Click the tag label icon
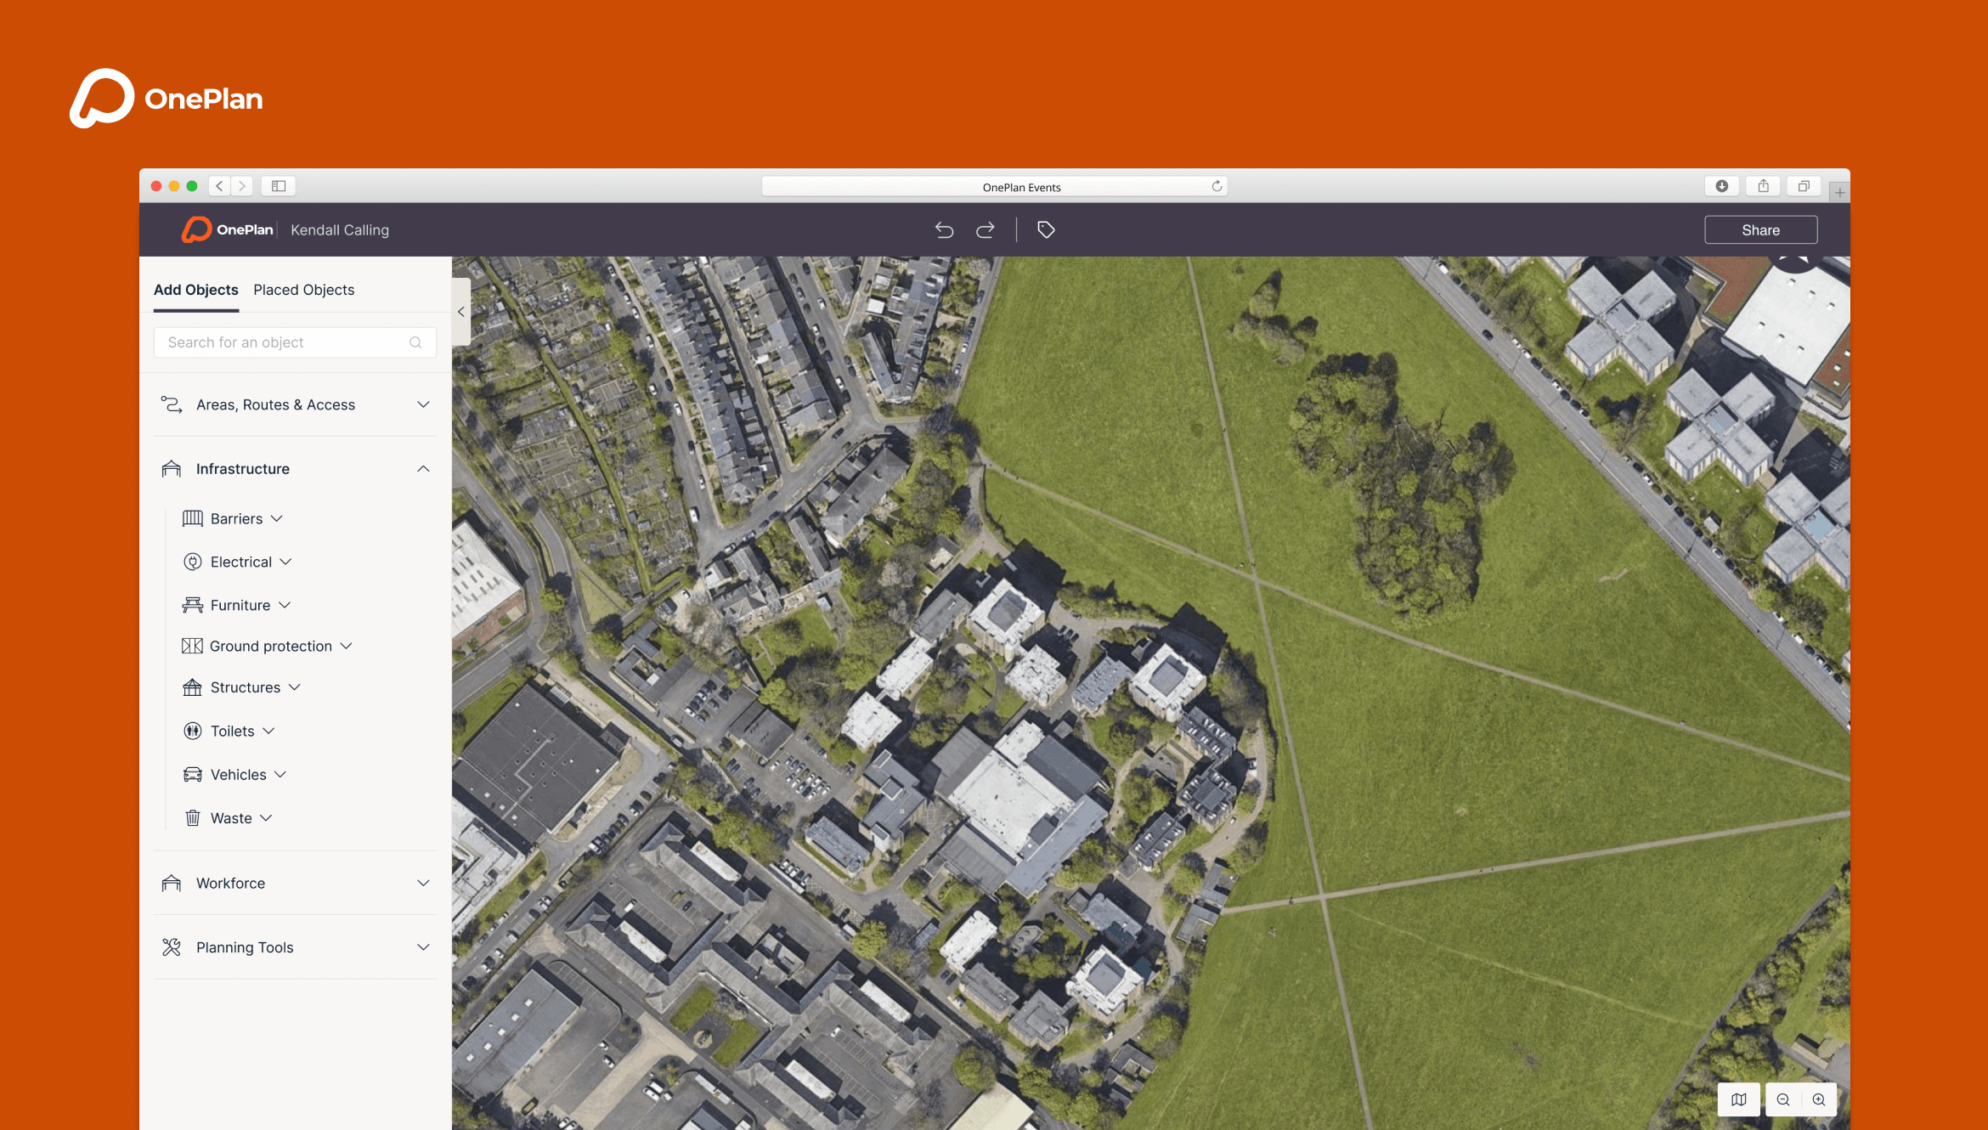The width and height of the screenshot is (1988, 1130). [x=1046, y=229]
